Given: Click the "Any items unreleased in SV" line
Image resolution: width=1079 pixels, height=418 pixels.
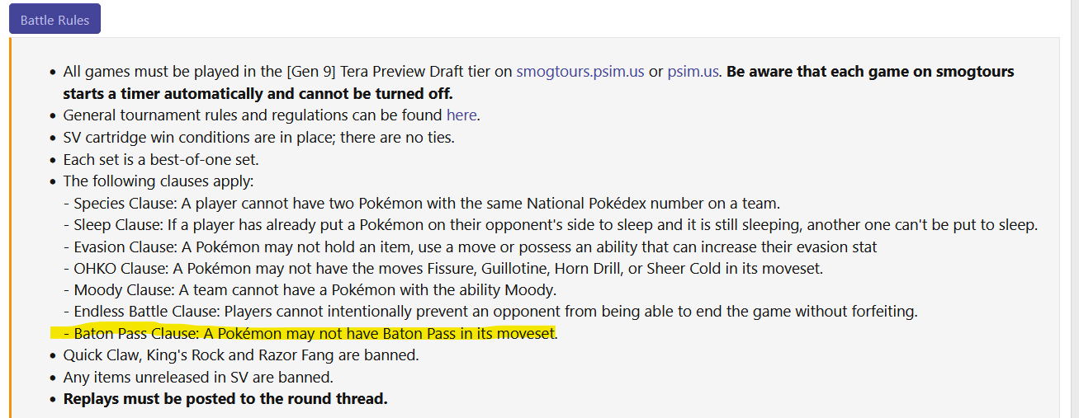Looking at the screenshot, I should click(198, 378).
